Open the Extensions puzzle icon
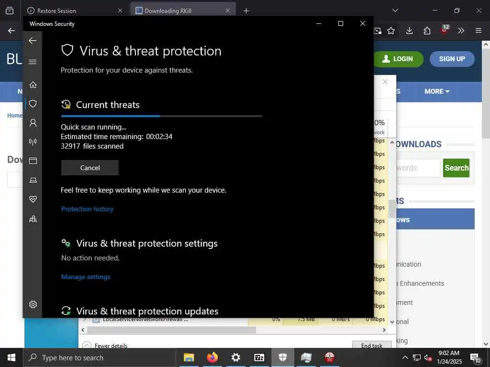 pyautogui.click(x=427, y=31)
